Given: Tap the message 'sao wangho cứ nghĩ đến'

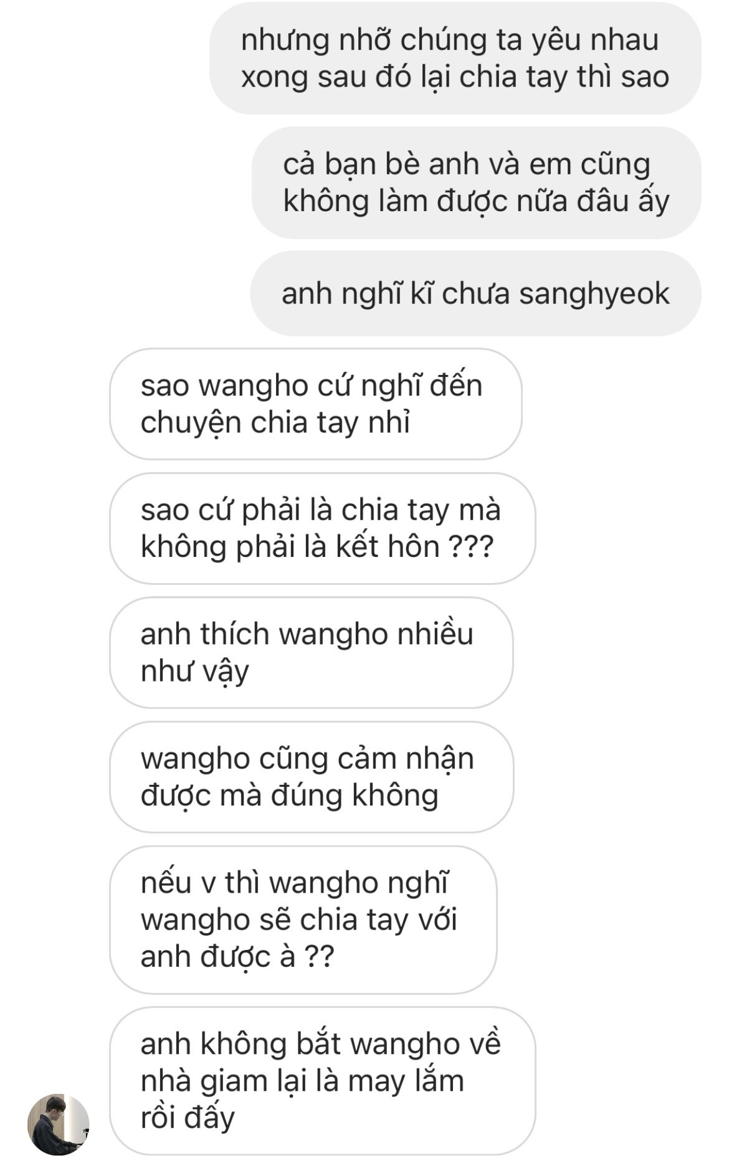Looking at the screenshot, I should tap(316, 404).
